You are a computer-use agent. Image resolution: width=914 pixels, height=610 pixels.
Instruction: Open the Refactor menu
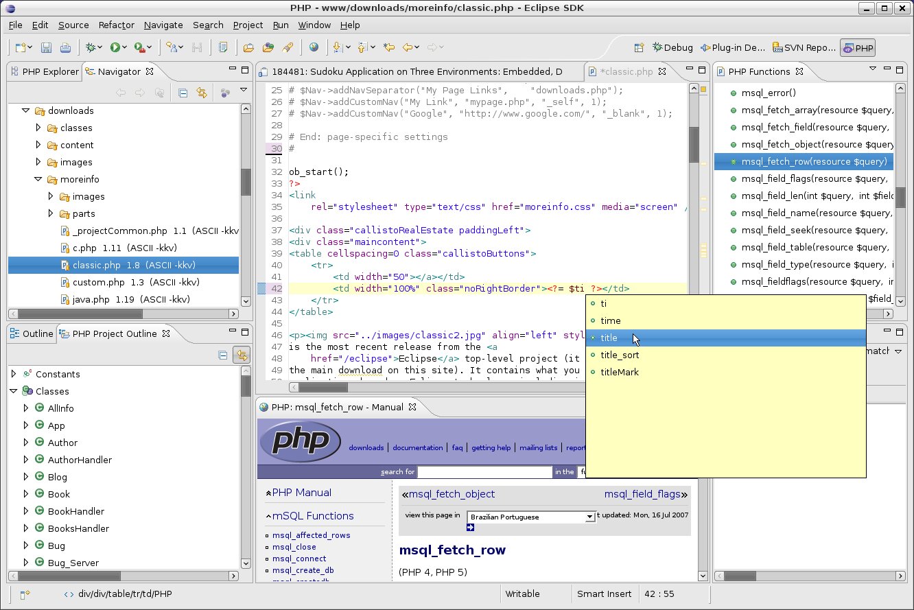pos(116,25)
